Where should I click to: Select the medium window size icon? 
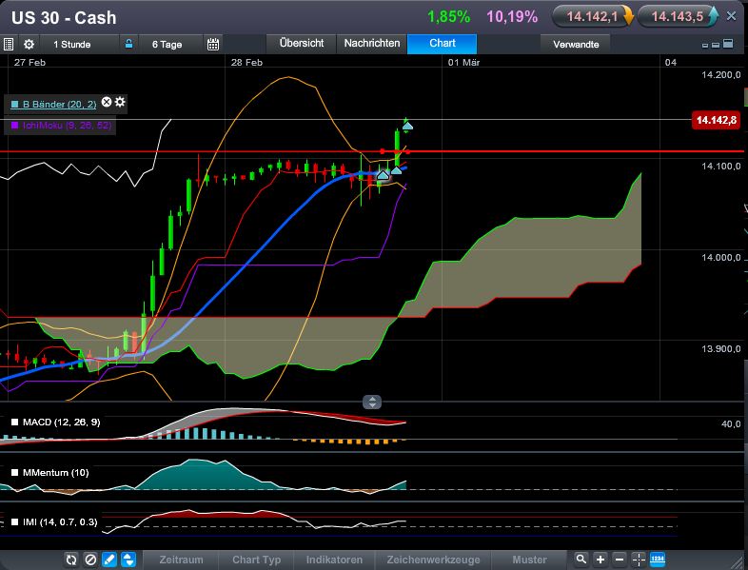pyautogui.click(x=715, y=45)
